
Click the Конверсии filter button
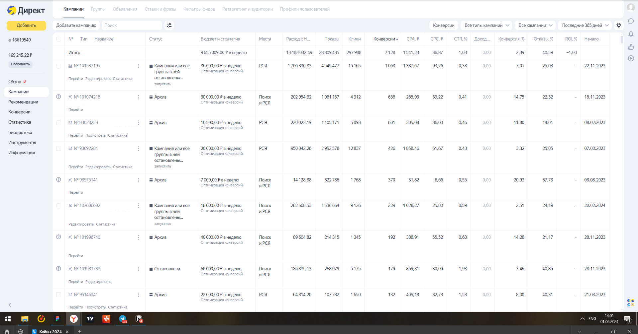point(444,25)
